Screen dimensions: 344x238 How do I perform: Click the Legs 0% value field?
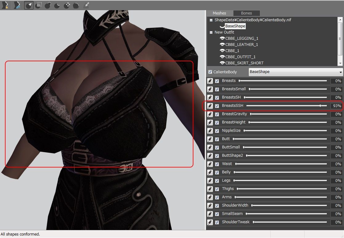pos(337,180)
